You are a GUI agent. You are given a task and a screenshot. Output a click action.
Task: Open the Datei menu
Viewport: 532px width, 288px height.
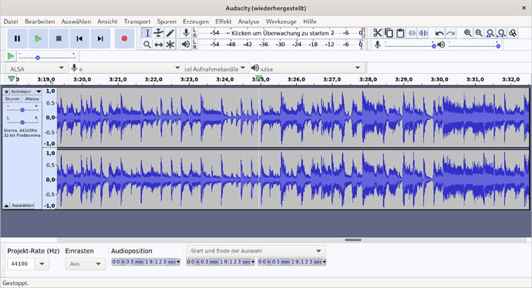tap(11, 22)
